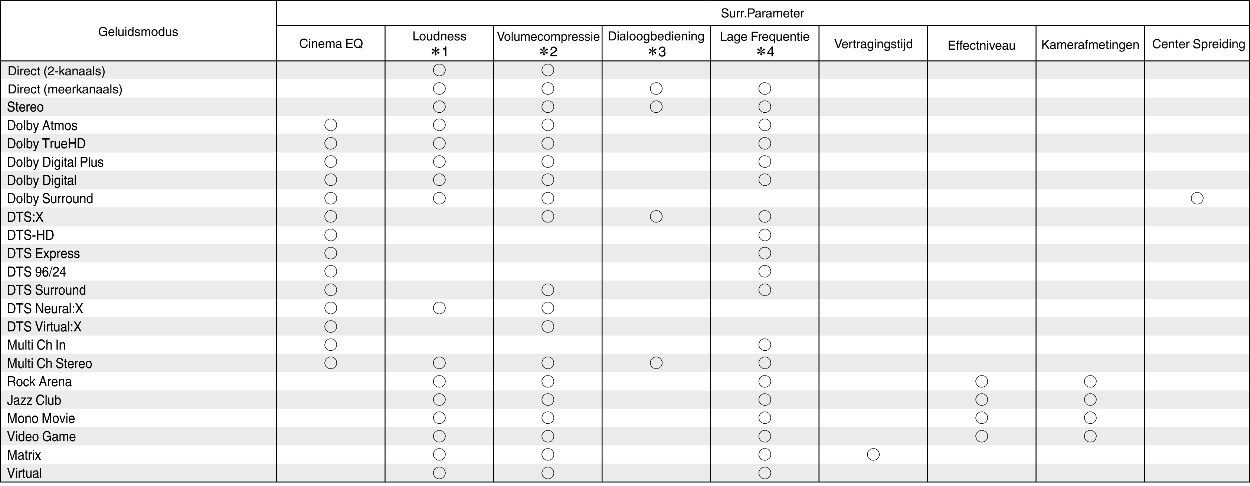Click the Surr.Parameter header
Screen dimensions: 1250x486
click(x=762, y=14)
